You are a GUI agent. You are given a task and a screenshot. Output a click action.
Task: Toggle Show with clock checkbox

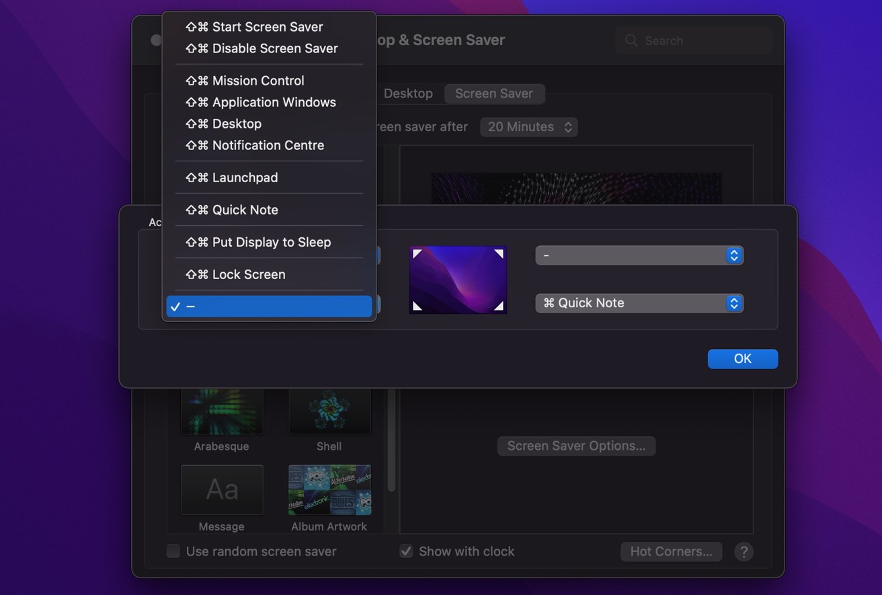point(406,551)
